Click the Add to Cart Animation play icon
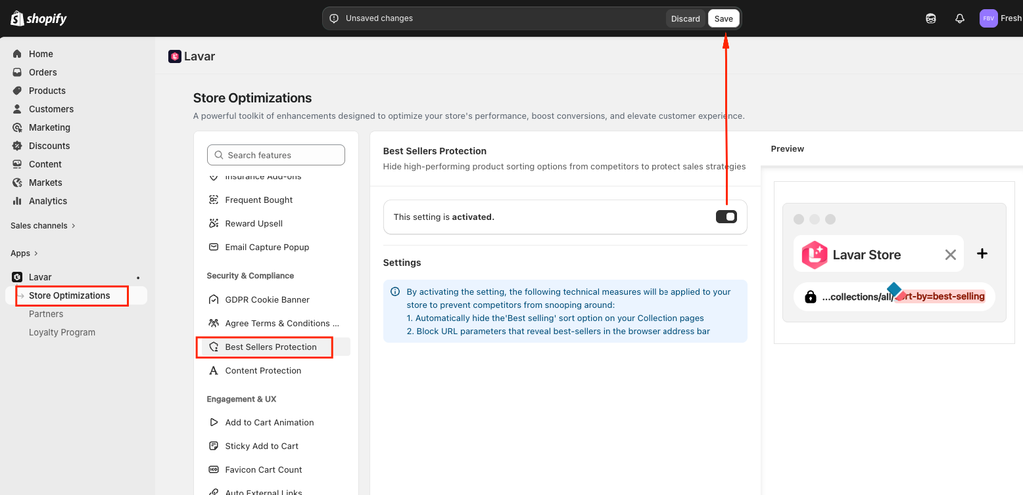 coord(214,422)
